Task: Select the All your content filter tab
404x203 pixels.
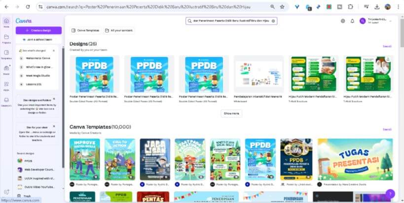Action: tap(119, 30)
